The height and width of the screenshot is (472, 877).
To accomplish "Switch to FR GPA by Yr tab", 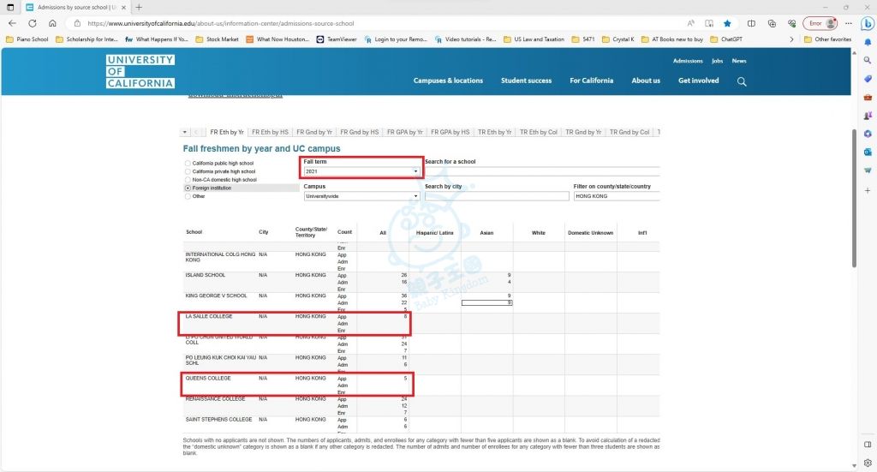I will pyautogui.click(x=405, y=132).
